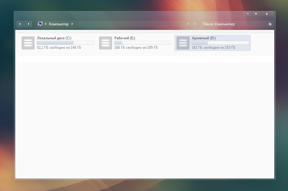The height and width of the screenshot is (191, 288).
Task: Click the computer icon in address bar
Action: click(x=40, y=24)
